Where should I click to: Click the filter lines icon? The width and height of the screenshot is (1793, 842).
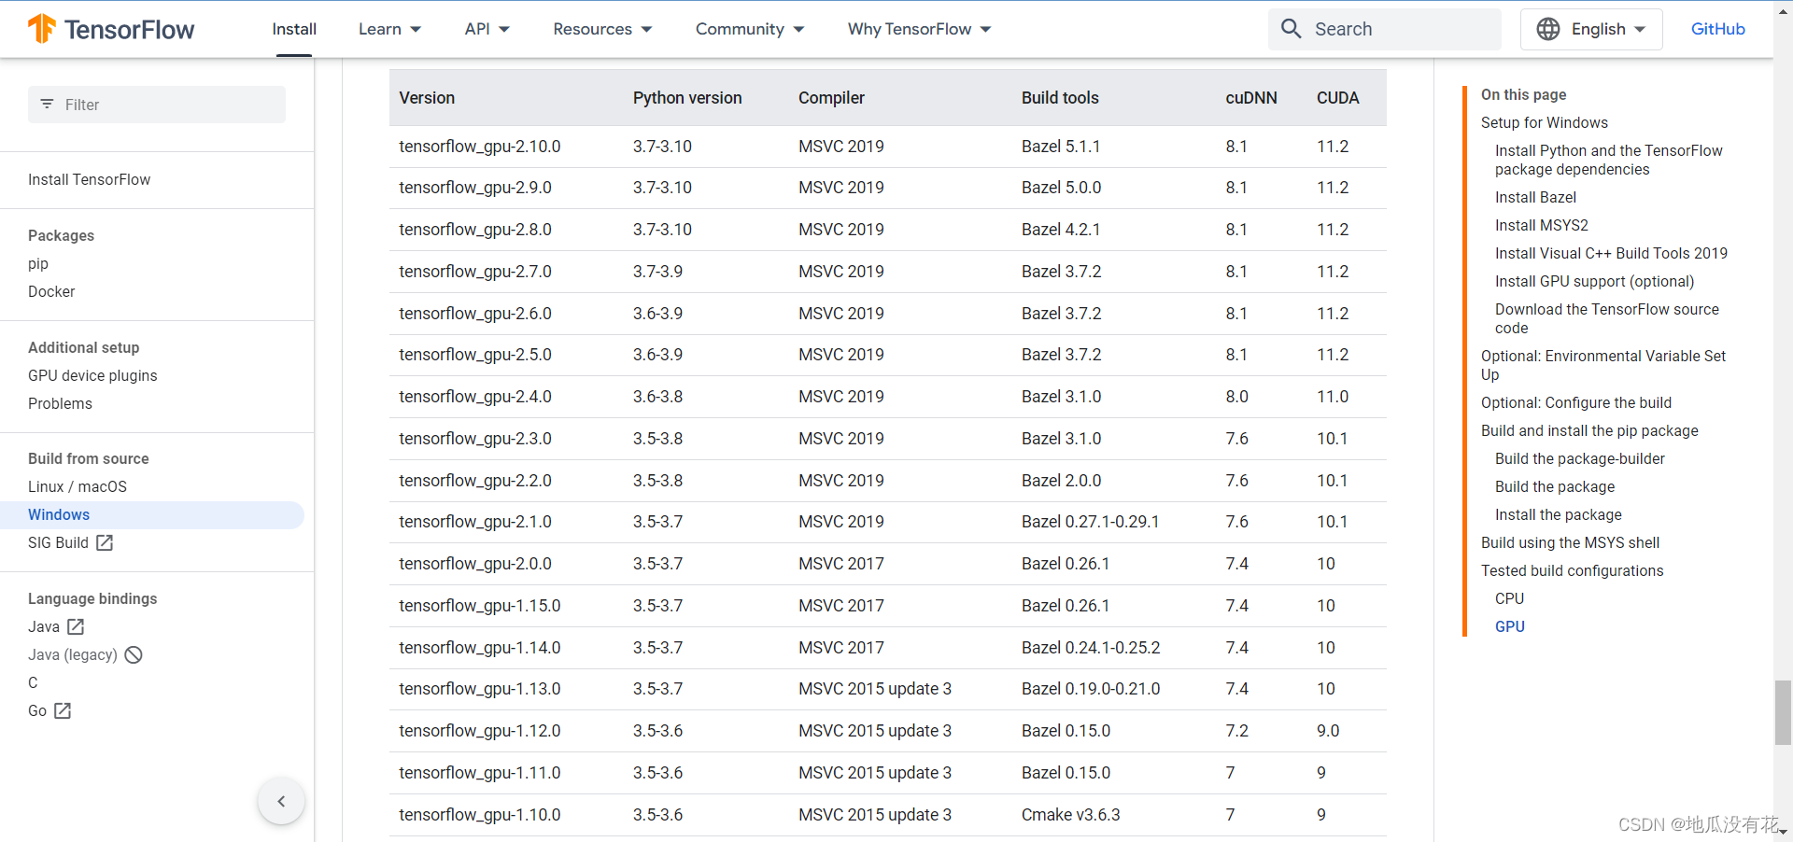(47, 105)
